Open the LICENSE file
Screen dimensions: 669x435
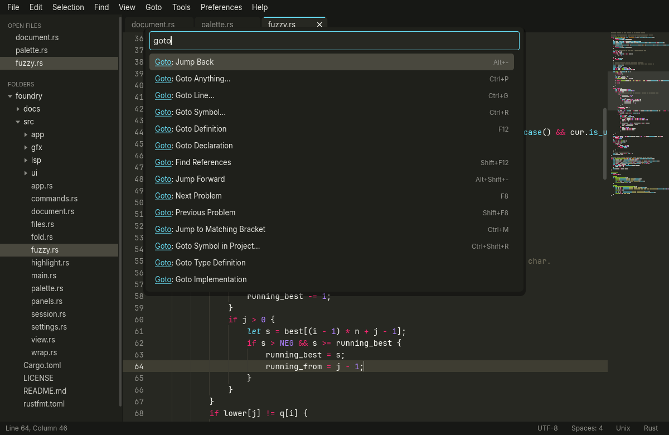59,378
